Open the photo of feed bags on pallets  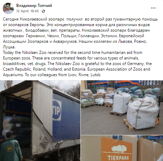(122, 107)
